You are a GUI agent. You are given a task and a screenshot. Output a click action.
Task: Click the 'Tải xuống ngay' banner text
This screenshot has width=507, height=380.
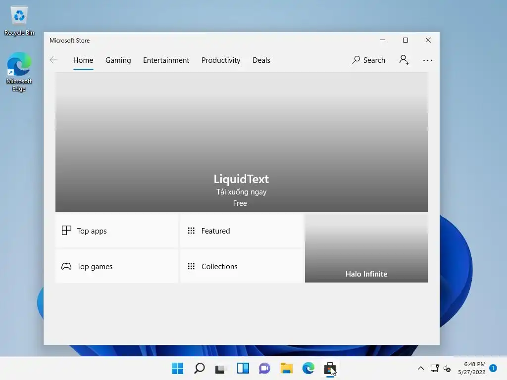tap(241, 192)
